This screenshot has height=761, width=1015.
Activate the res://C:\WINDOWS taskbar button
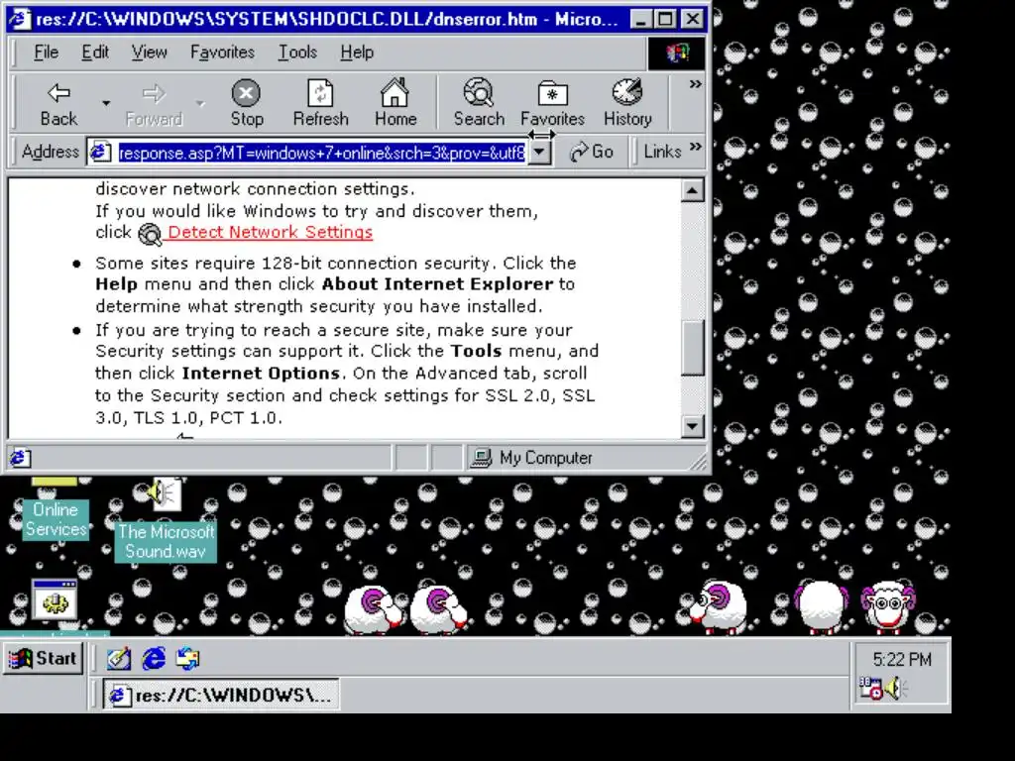pyautogui.click(x=221, y=695)
